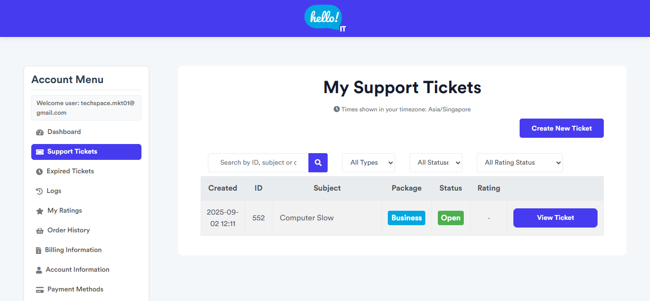Viewport: 650px width, 301px height.
Task: Click the Expired Tickets clock icon
Action: click(x=39, y=171)
